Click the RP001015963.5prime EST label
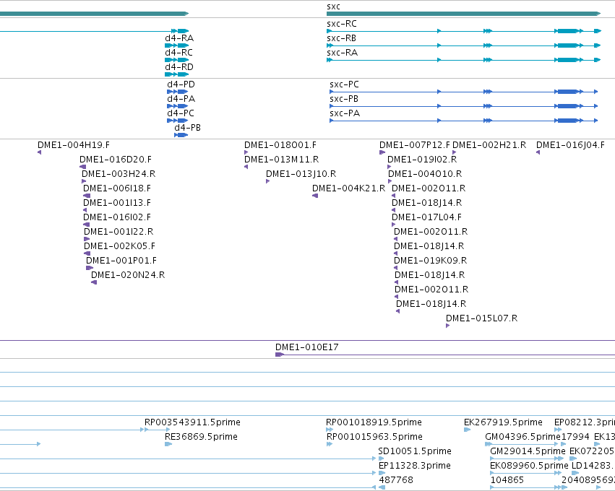The image size is (615, 491). 374,438
